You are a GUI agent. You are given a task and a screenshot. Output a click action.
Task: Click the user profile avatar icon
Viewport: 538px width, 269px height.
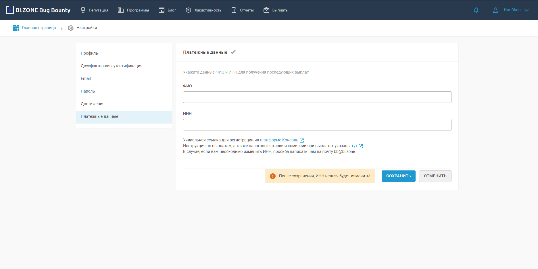pyautogui.click(x=496, y=10)
